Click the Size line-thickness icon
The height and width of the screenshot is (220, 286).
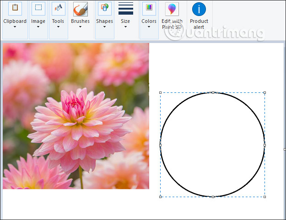click(126, 9)
